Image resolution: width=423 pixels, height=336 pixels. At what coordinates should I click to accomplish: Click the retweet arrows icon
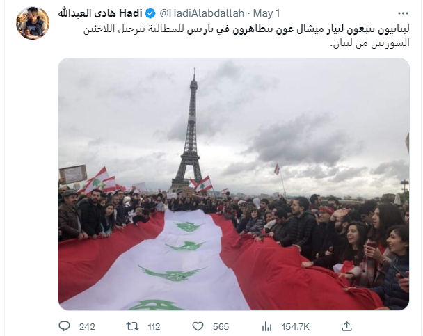pos(133,326)
